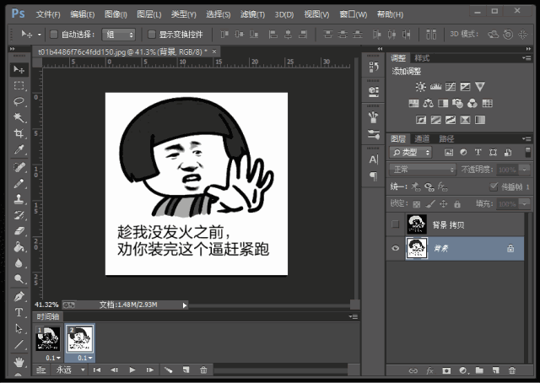Select the Horizontal Type tool
The height and width of the screenshot is (383, 540).
[19, 312]
